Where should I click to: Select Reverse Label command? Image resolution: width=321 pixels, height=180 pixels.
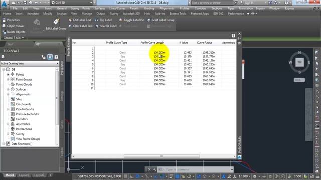(106, 26)
